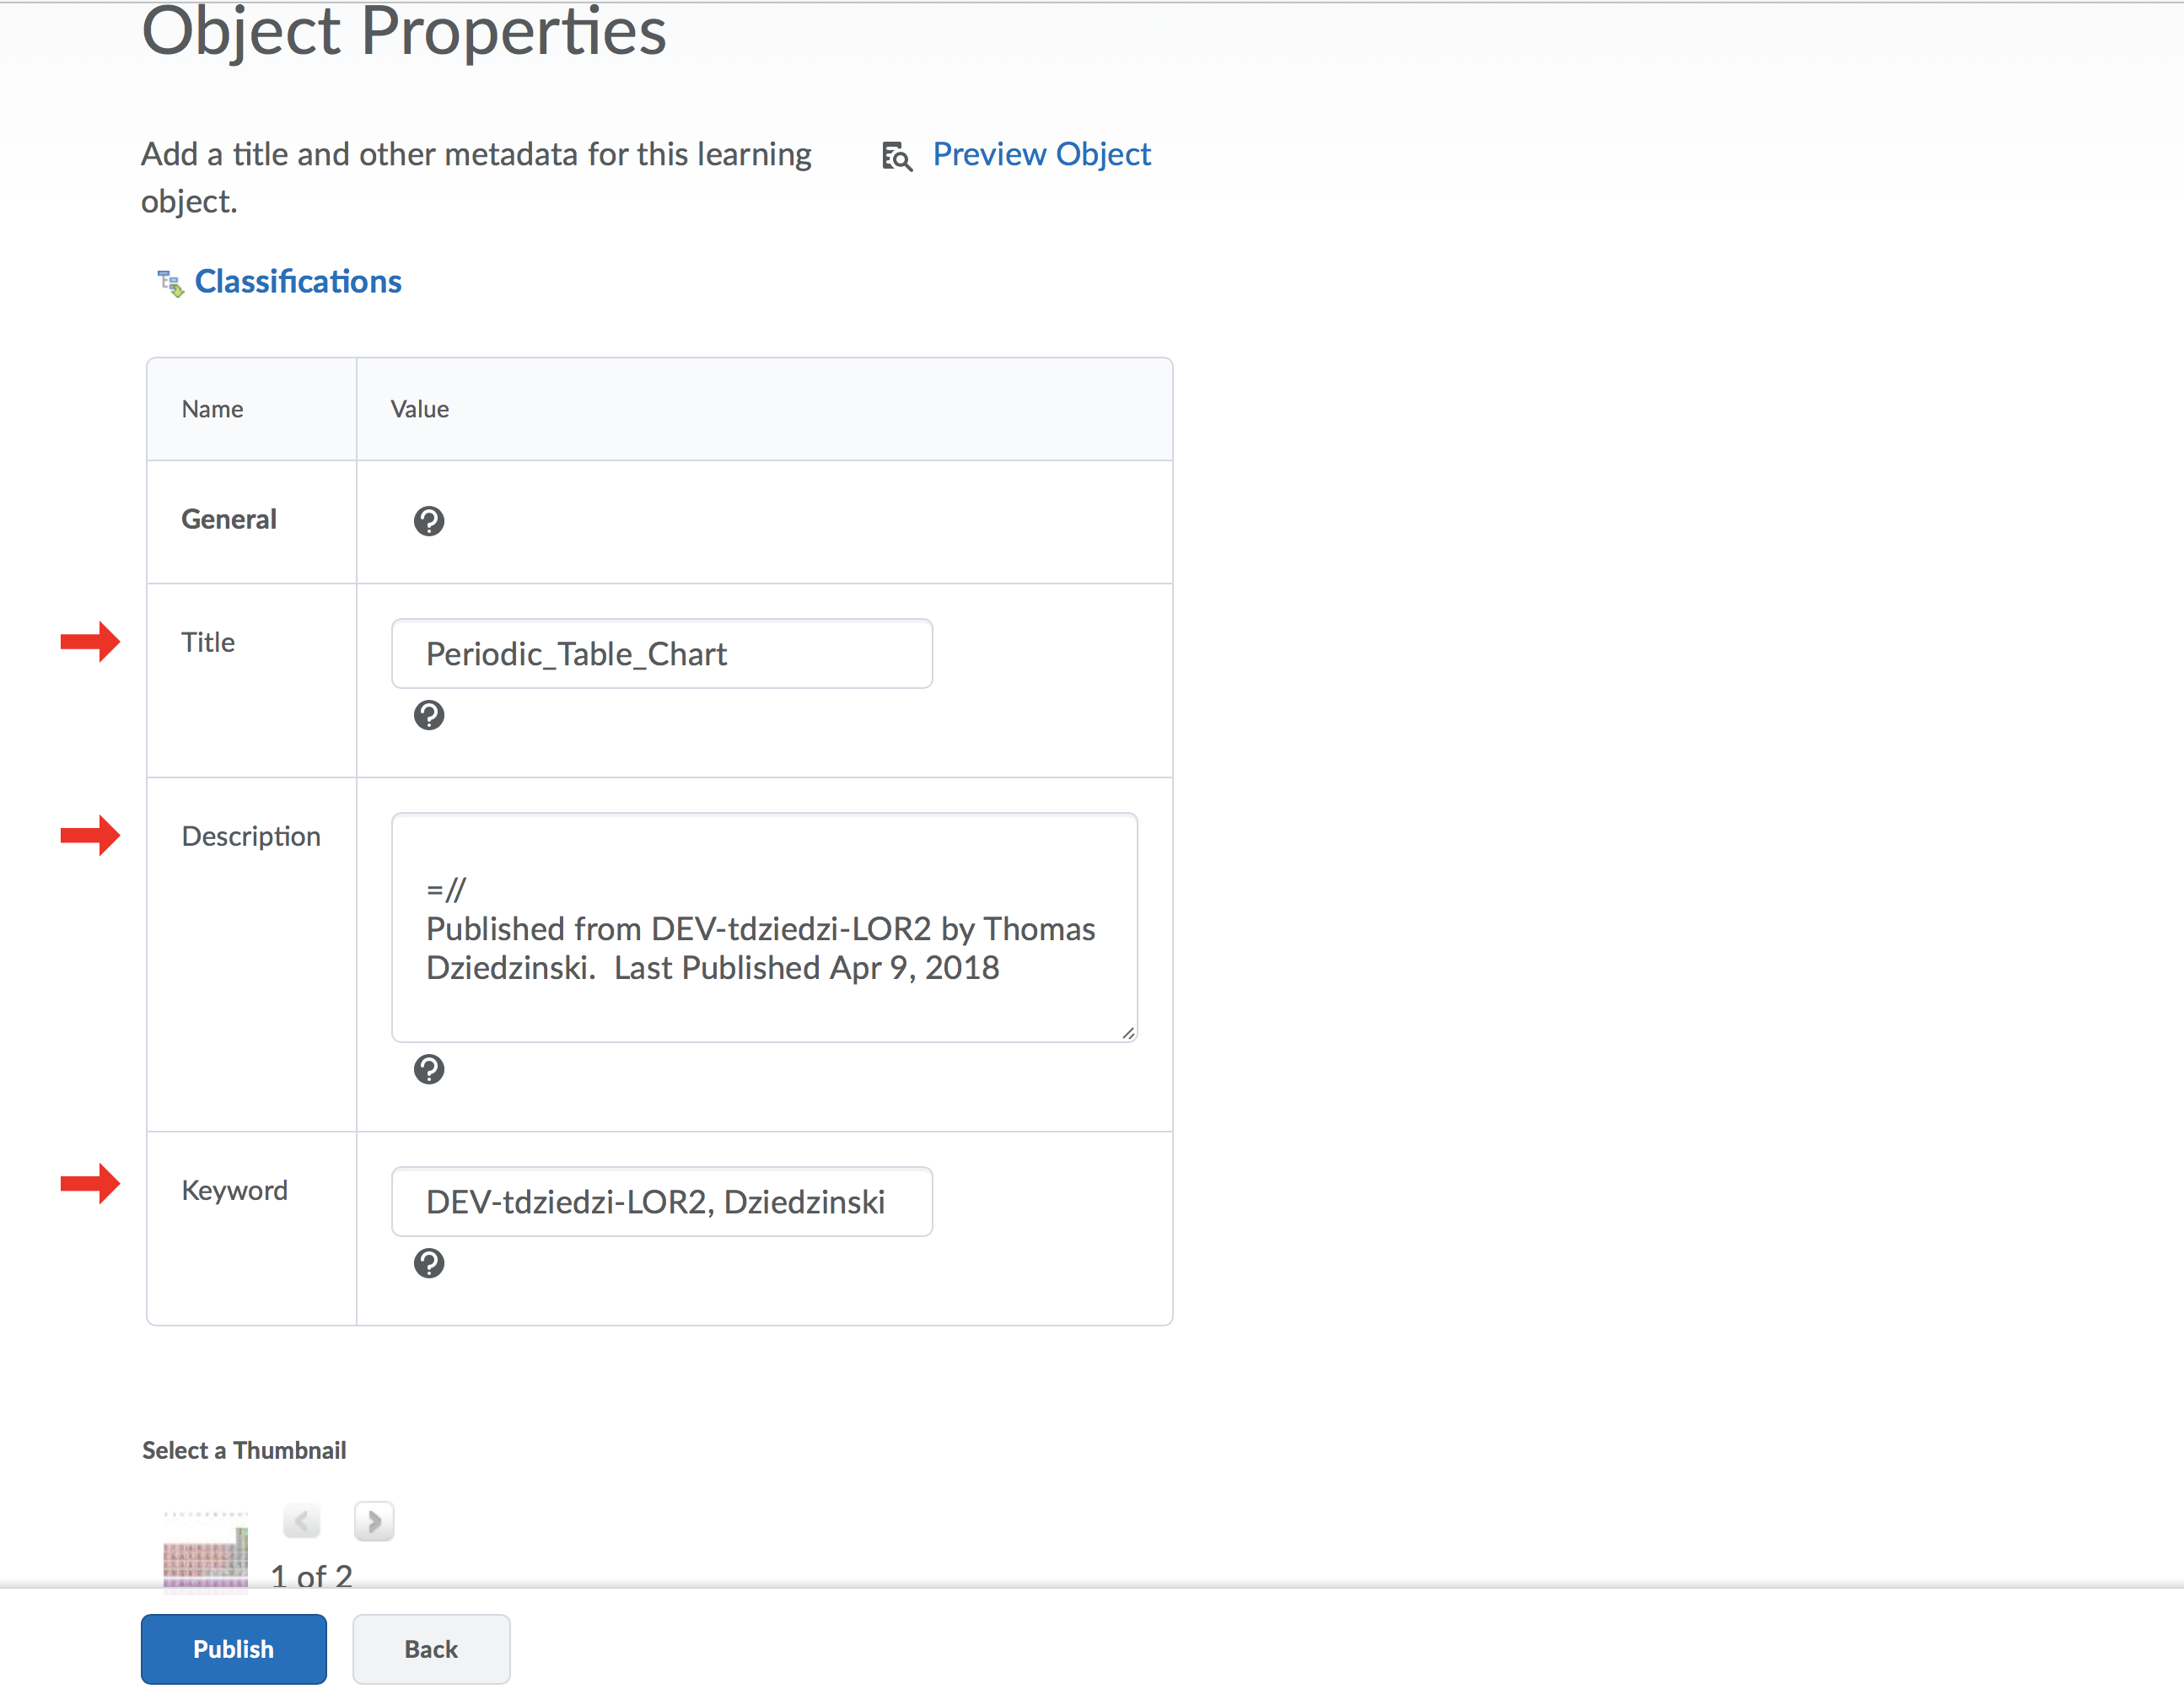Click the Keyword row label
Screen dimensions: 2184x1689
point(234,1190)
